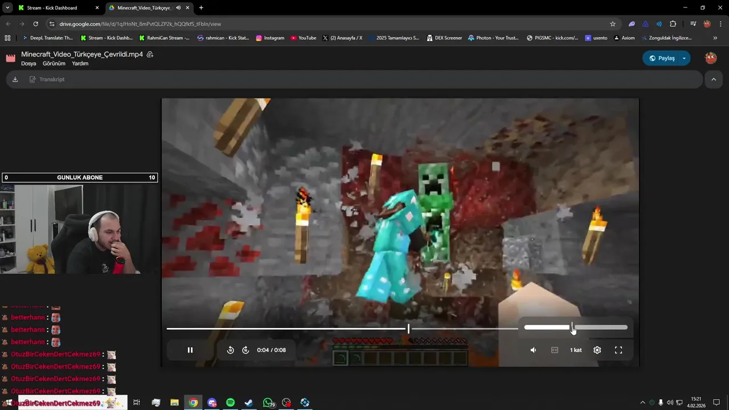This screenshot has width=729, height=410.
Task: Show more bookmarks overflow chevron
Action: pyautogui.click(x=715, y=38)
